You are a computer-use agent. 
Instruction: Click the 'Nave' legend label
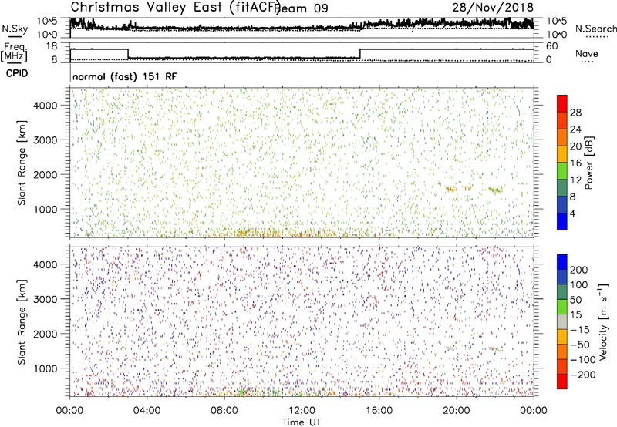pyautogui.click(x=587, y=53)
